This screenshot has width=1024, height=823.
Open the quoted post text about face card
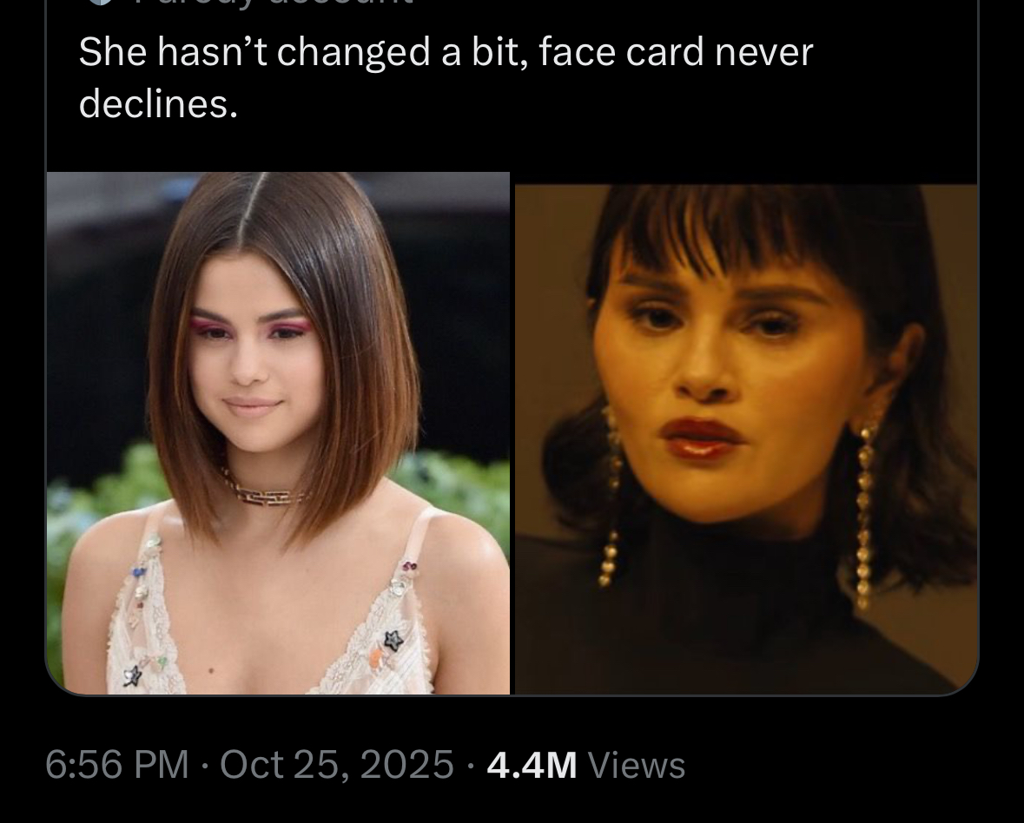click(x=446, y=77)
